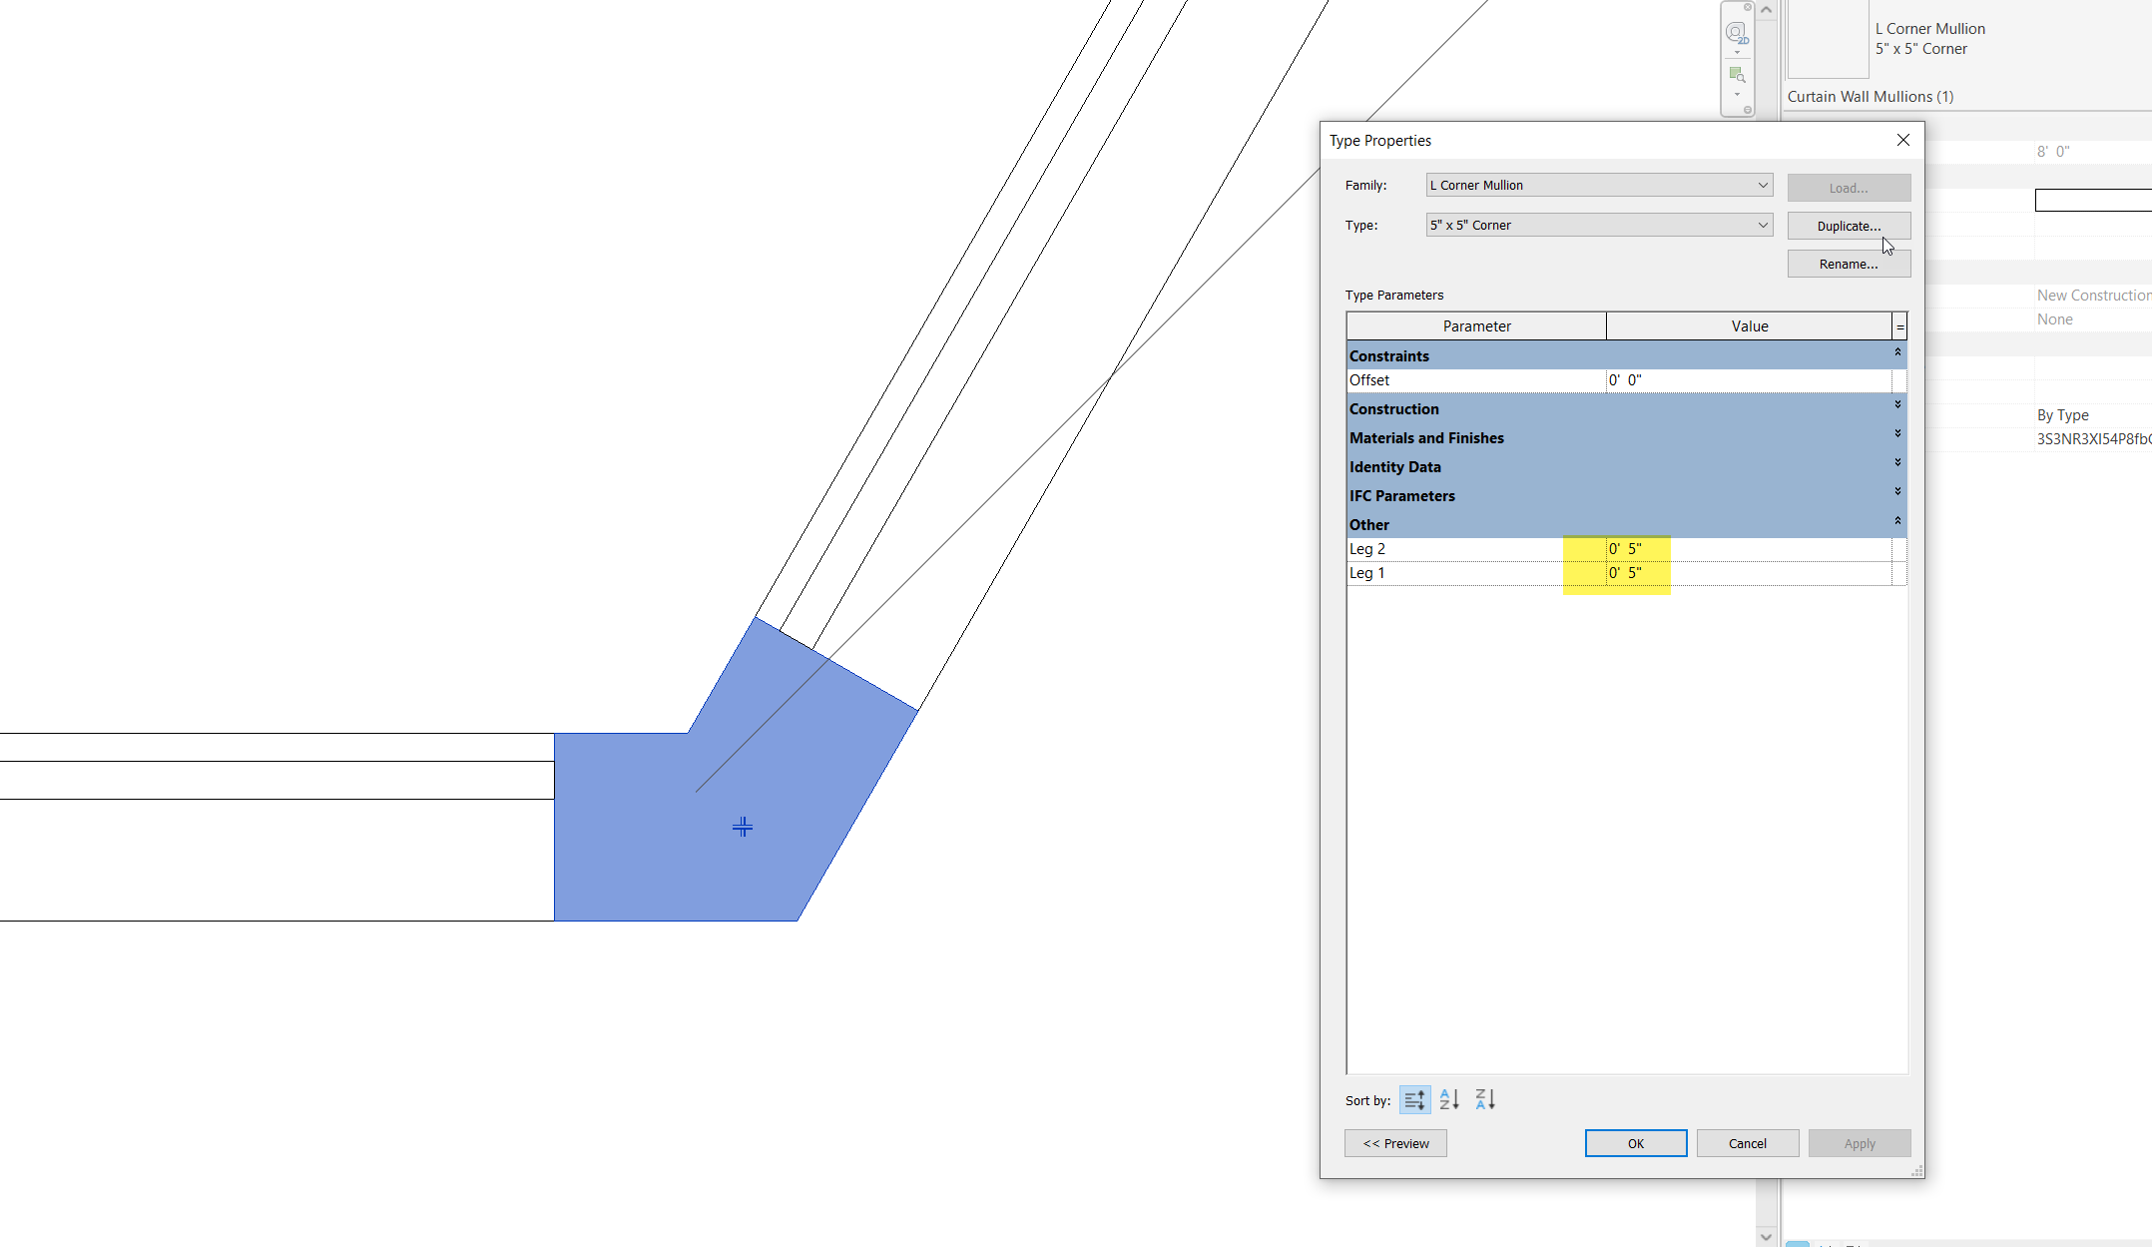Screen dimensions: 2152x1247
Task: Open the Type dropdown list
Action: [x=1762, y=225]
